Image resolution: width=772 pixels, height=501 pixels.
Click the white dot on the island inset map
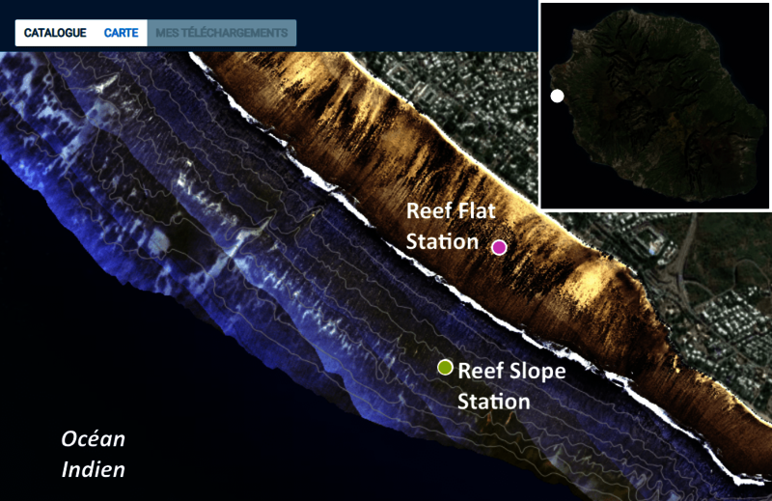click(557, 96)
